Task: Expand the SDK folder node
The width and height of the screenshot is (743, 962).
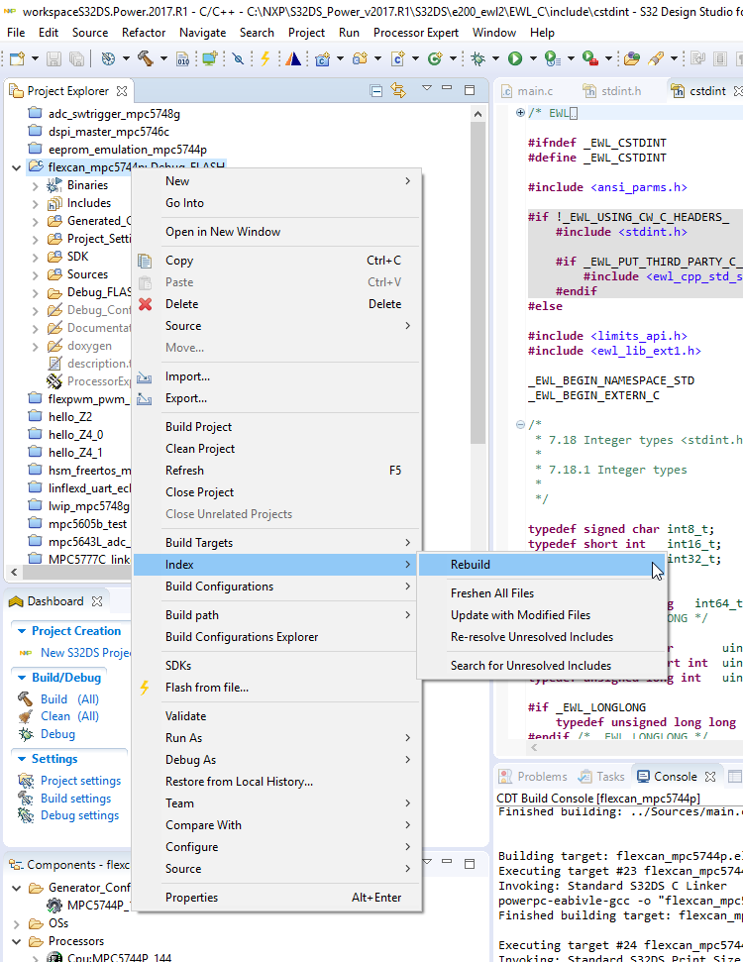Action: coord(35,257)
